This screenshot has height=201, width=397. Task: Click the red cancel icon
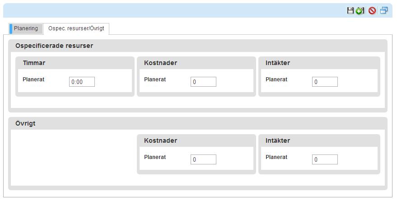pyautogui.click(x=372, y=11)
